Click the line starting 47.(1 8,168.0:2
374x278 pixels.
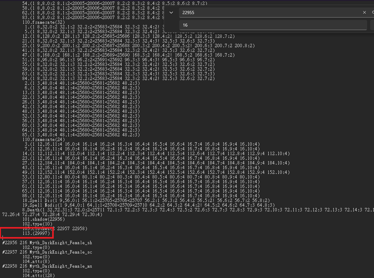(128, 55)
